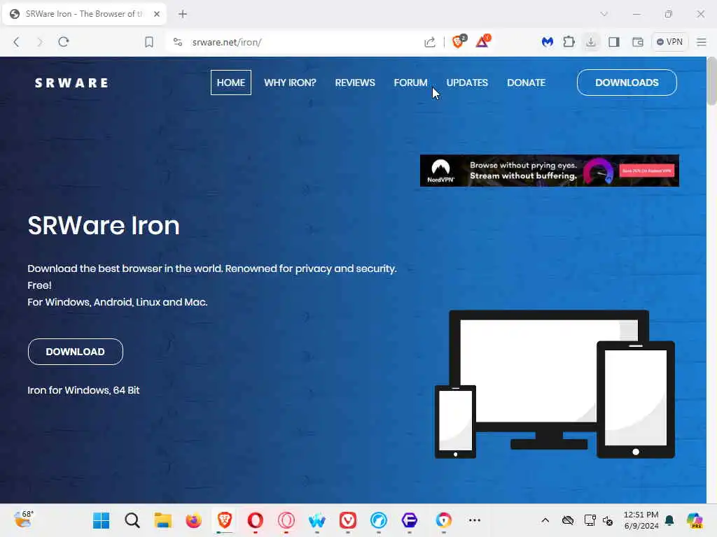Open the NordVPN banner advertisement
This screenshot has height=537, width=717.
[550, 171]
